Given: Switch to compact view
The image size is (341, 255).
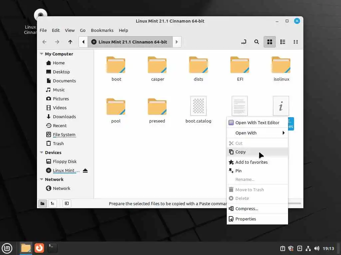Looking at the screenshot, I should coord(296,42).
